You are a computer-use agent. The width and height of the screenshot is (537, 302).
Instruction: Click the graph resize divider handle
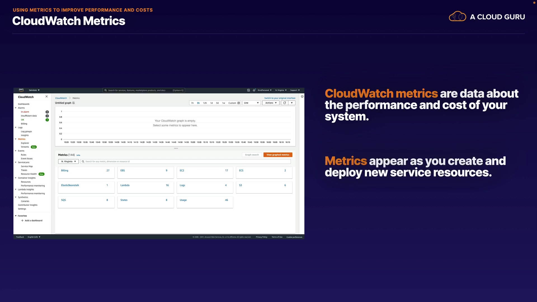176,148
